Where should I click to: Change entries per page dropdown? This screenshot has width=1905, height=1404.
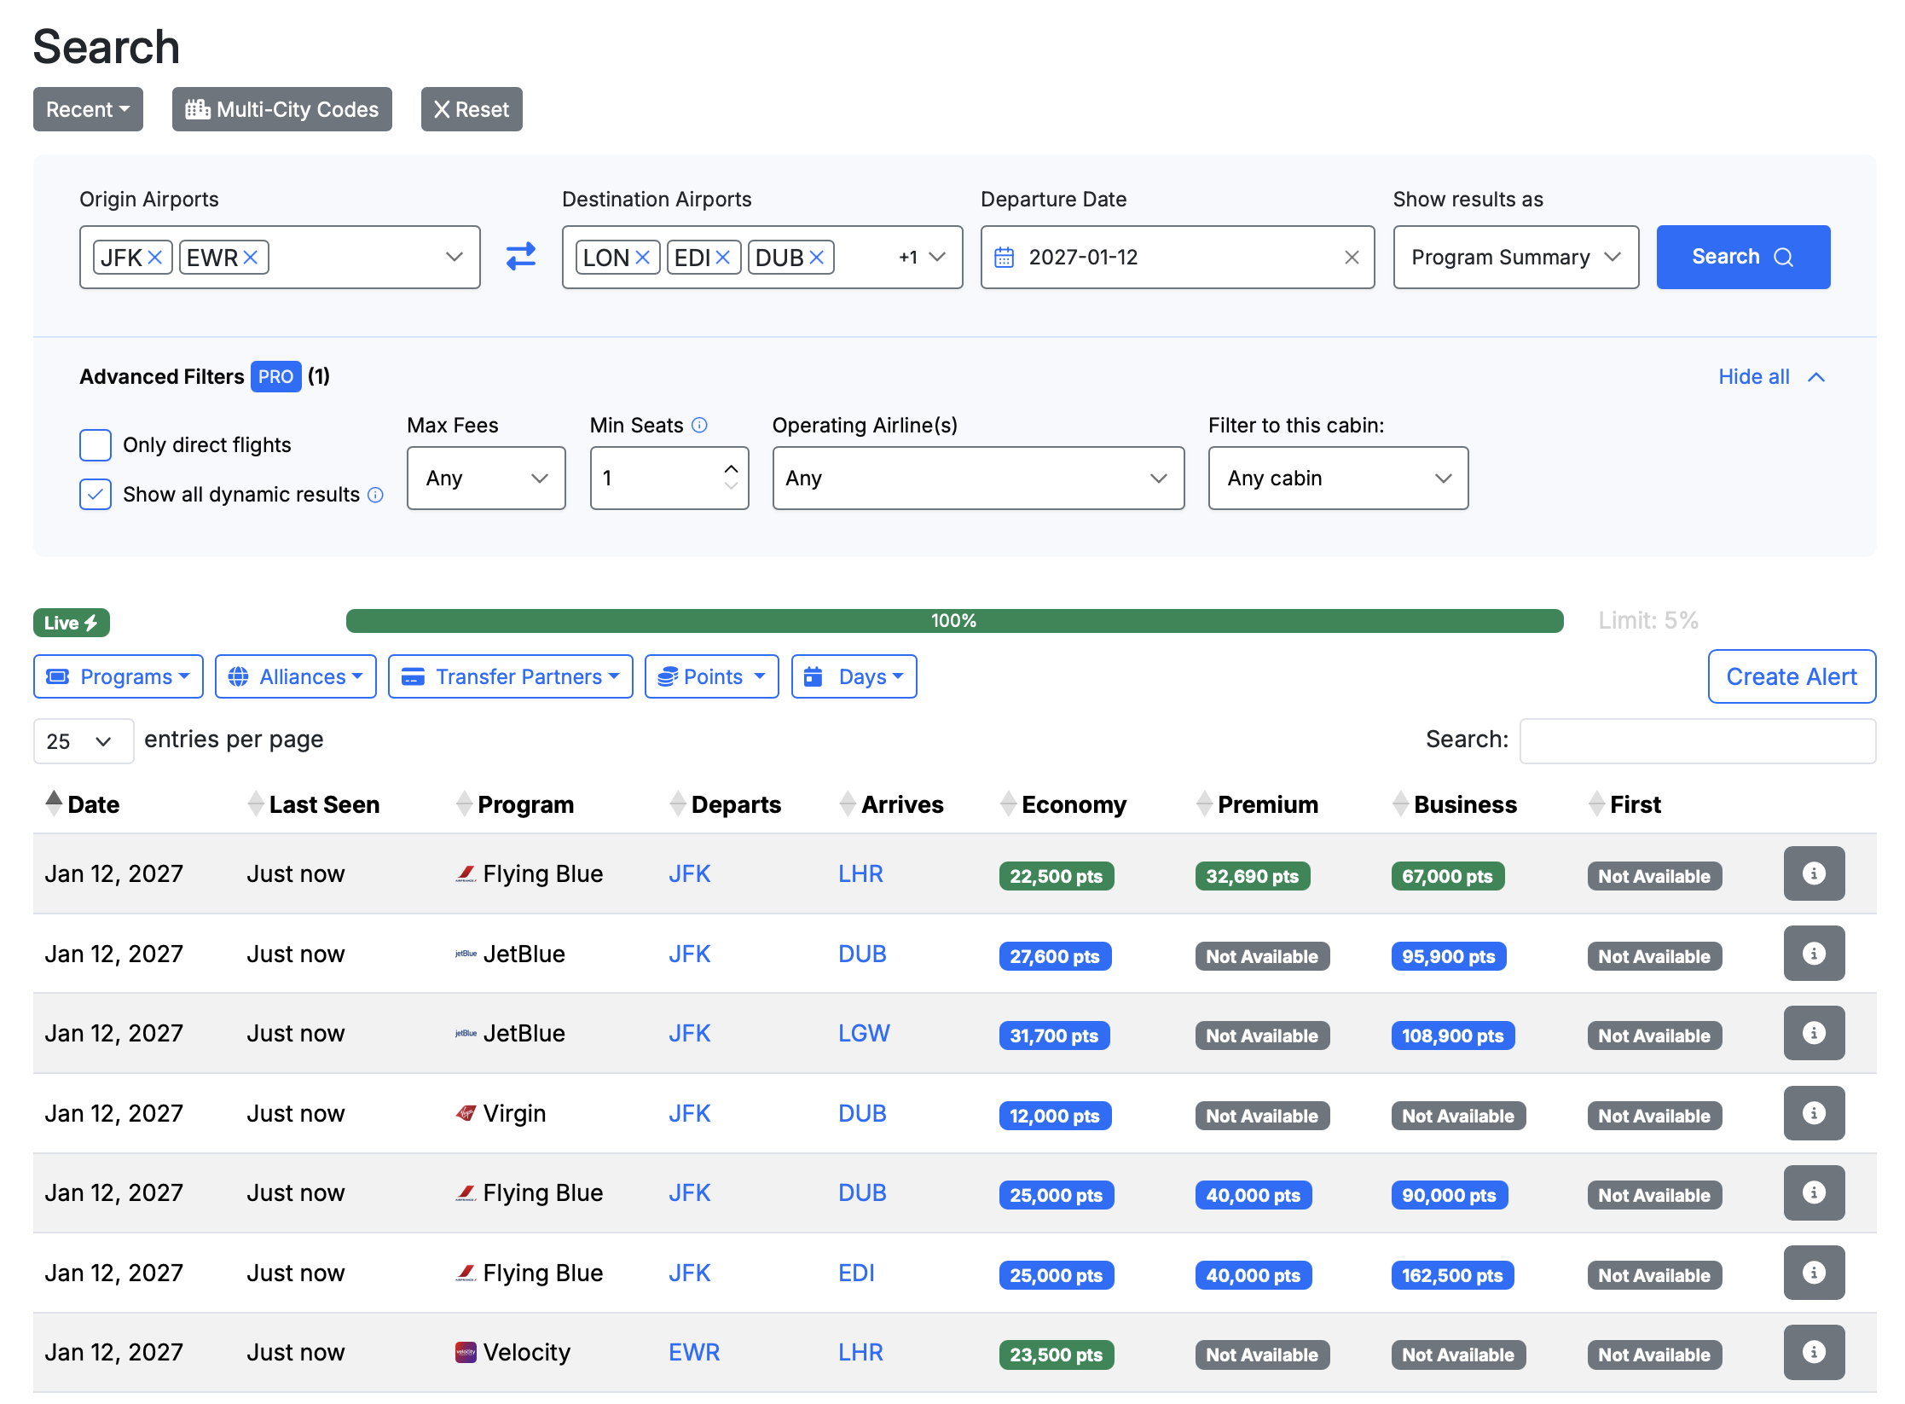point(83,740)
